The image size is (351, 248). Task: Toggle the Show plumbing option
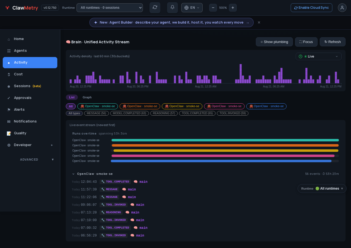[274, 42]
